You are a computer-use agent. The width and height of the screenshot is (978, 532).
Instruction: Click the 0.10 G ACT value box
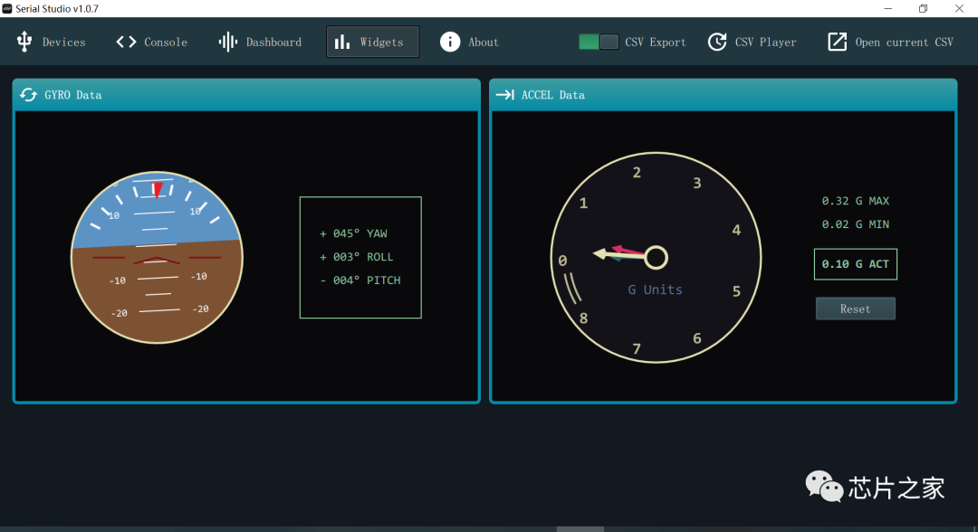[855, 264]
